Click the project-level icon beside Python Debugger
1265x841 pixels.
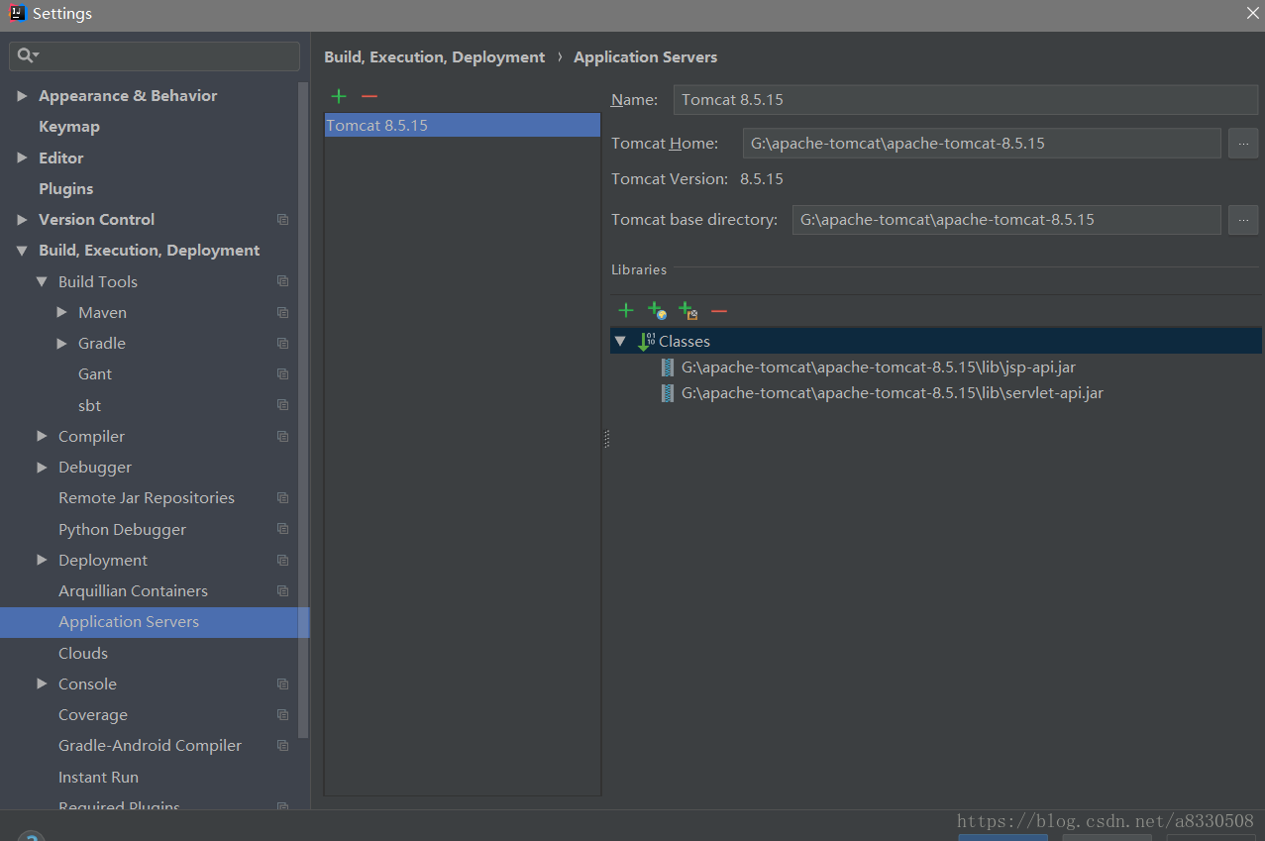[283, 529]
